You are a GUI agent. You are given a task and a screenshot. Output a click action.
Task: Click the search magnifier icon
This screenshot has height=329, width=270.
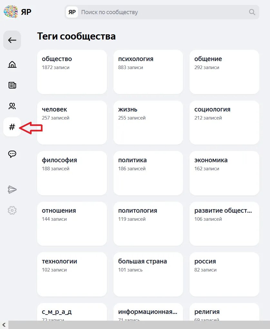pos(252,12)
